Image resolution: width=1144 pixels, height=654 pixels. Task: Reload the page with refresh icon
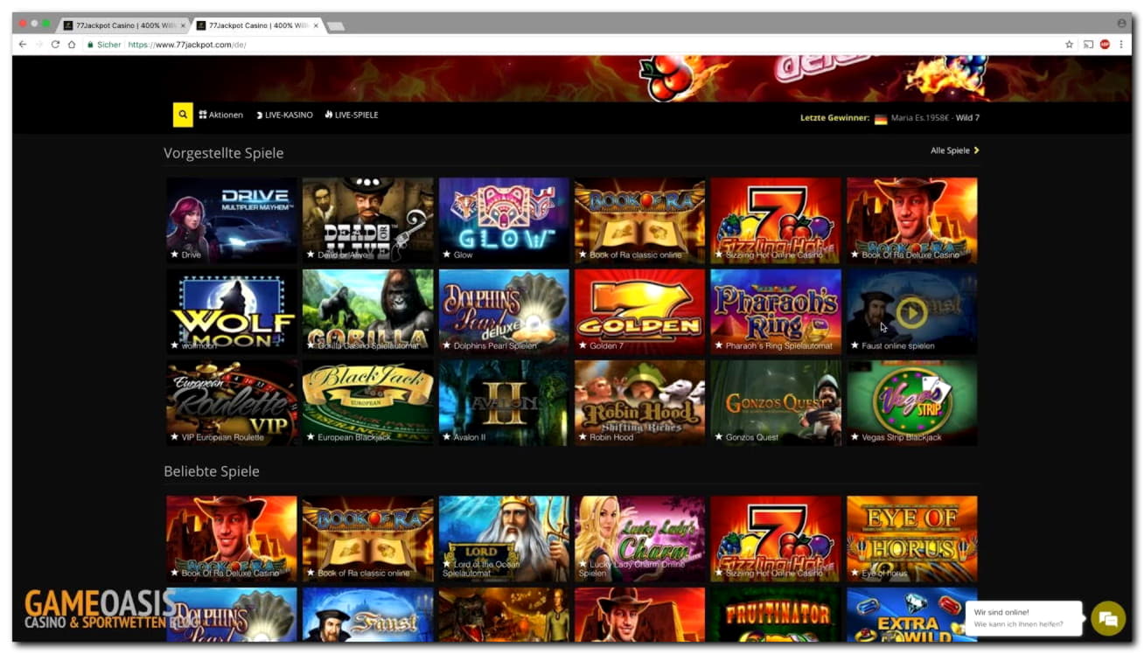55,45
